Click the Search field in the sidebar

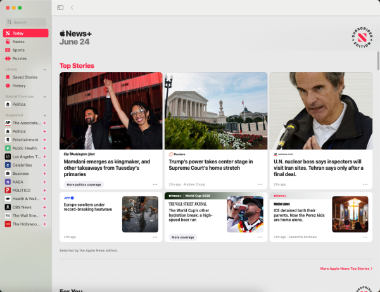26,22
